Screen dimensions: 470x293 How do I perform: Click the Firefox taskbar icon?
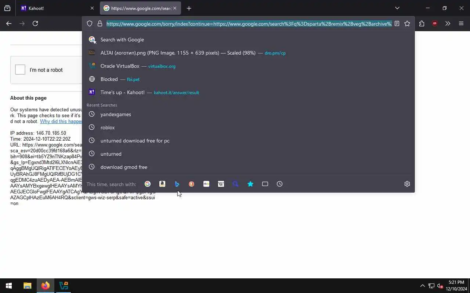46,286
